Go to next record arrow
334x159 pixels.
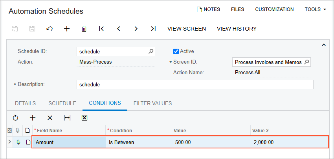click(x=136, y=29)
